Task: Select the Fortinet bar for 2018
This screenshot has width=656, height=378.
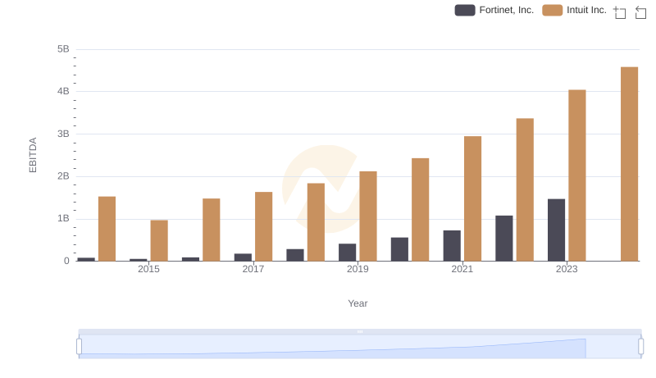Action: 295,255
